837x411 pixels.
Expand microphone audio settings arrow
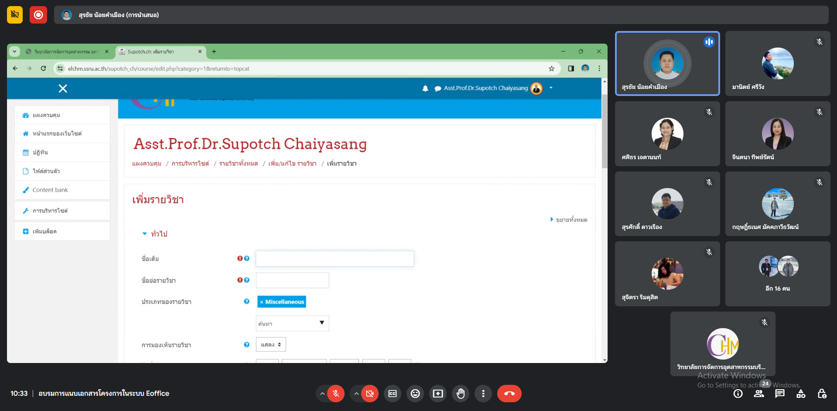[322, 394]
